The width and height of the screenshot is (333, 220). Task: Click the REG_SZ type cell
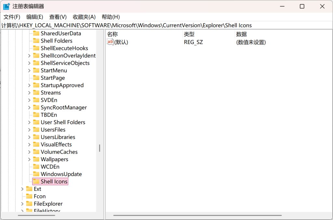pyautogui.click(x=193, y=42)
